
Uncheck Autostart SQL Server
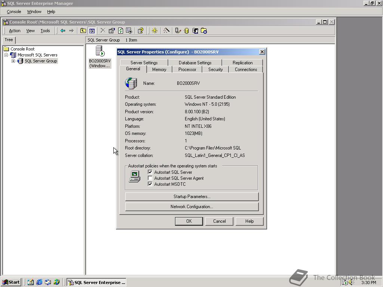click(150, 172)
